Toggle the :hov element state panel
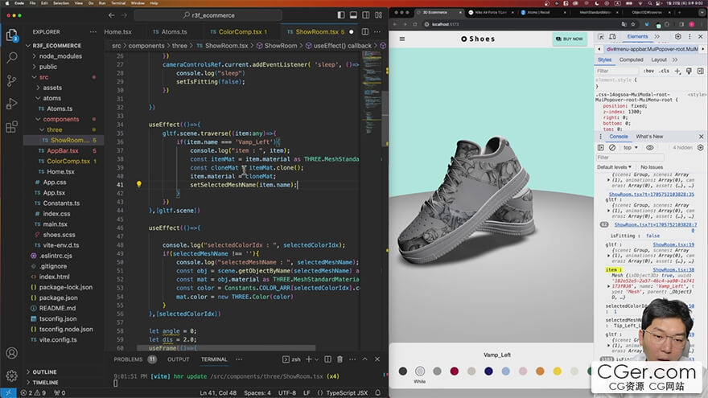Image resolution: width=708 pixels, height=398 pixels. coord(648,71)
